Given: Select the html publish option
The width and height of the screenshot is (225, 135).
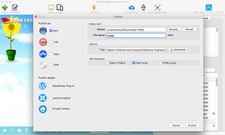Looking at the screenshot, I should 51,30.
